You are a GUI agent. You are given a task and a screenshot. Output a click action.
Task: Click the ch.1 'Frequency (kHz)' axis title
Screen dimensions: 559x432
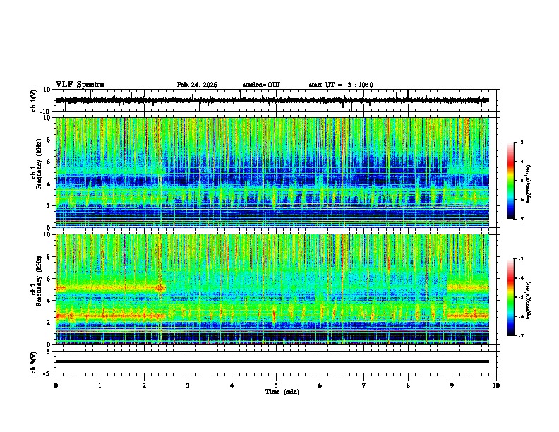39,164
